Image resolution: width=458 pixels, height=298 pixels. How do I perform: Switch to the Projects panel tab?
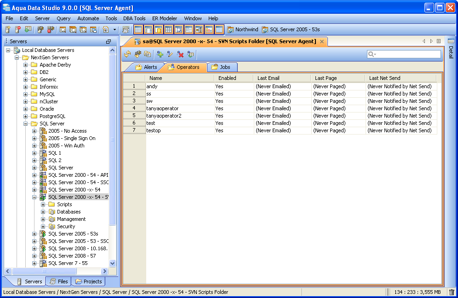pos(89,281)
